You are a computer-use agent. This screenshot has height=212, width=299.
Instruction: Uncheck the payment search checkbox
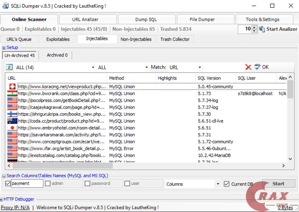(x=8, y=184)
